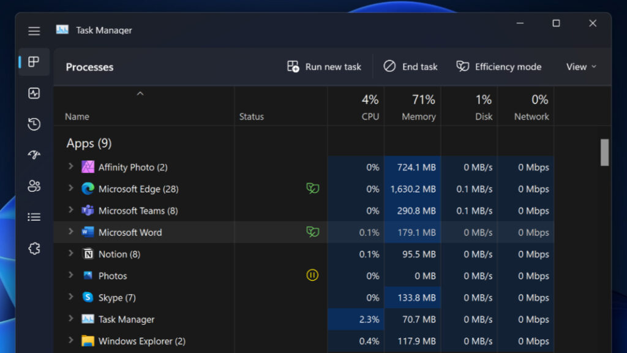
Task: Expand the Notion process group
Action: point(71,253)
